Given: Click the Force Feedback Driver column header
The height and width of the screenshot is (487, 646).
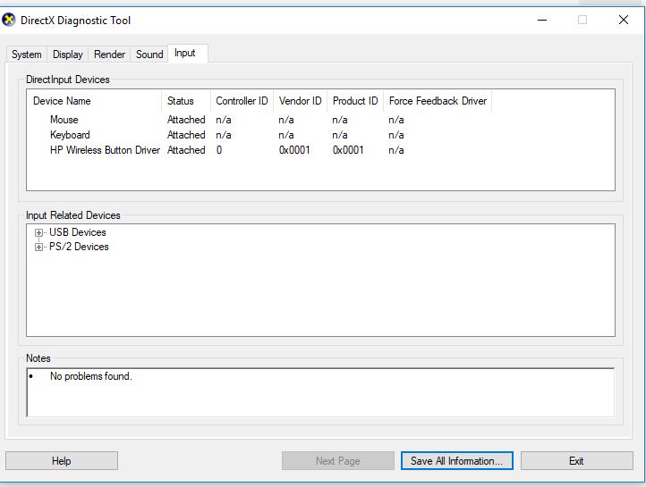Looking at the screenshot, I should pos(438,101).
